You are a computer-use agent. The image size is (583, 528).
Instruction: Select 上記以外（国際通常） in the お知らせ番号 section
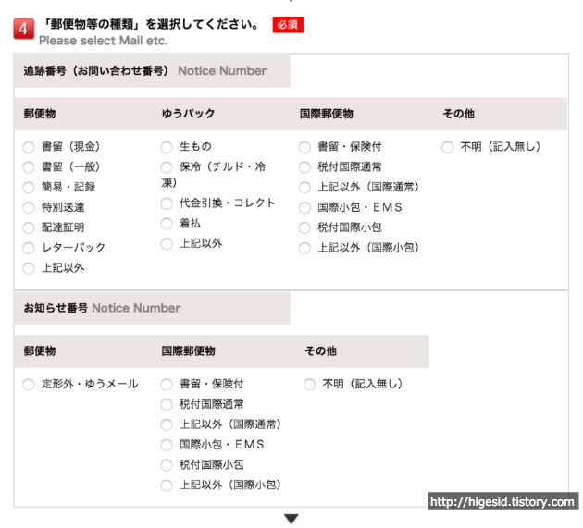[167, 424]
